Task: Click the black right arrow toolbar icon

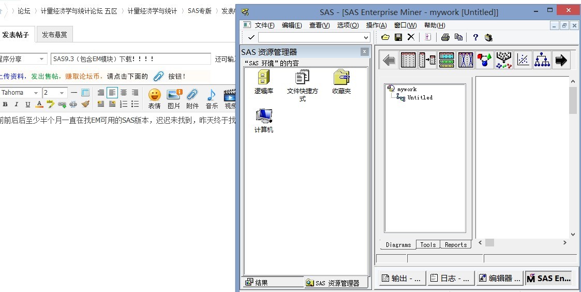Action: coord(561,60)
